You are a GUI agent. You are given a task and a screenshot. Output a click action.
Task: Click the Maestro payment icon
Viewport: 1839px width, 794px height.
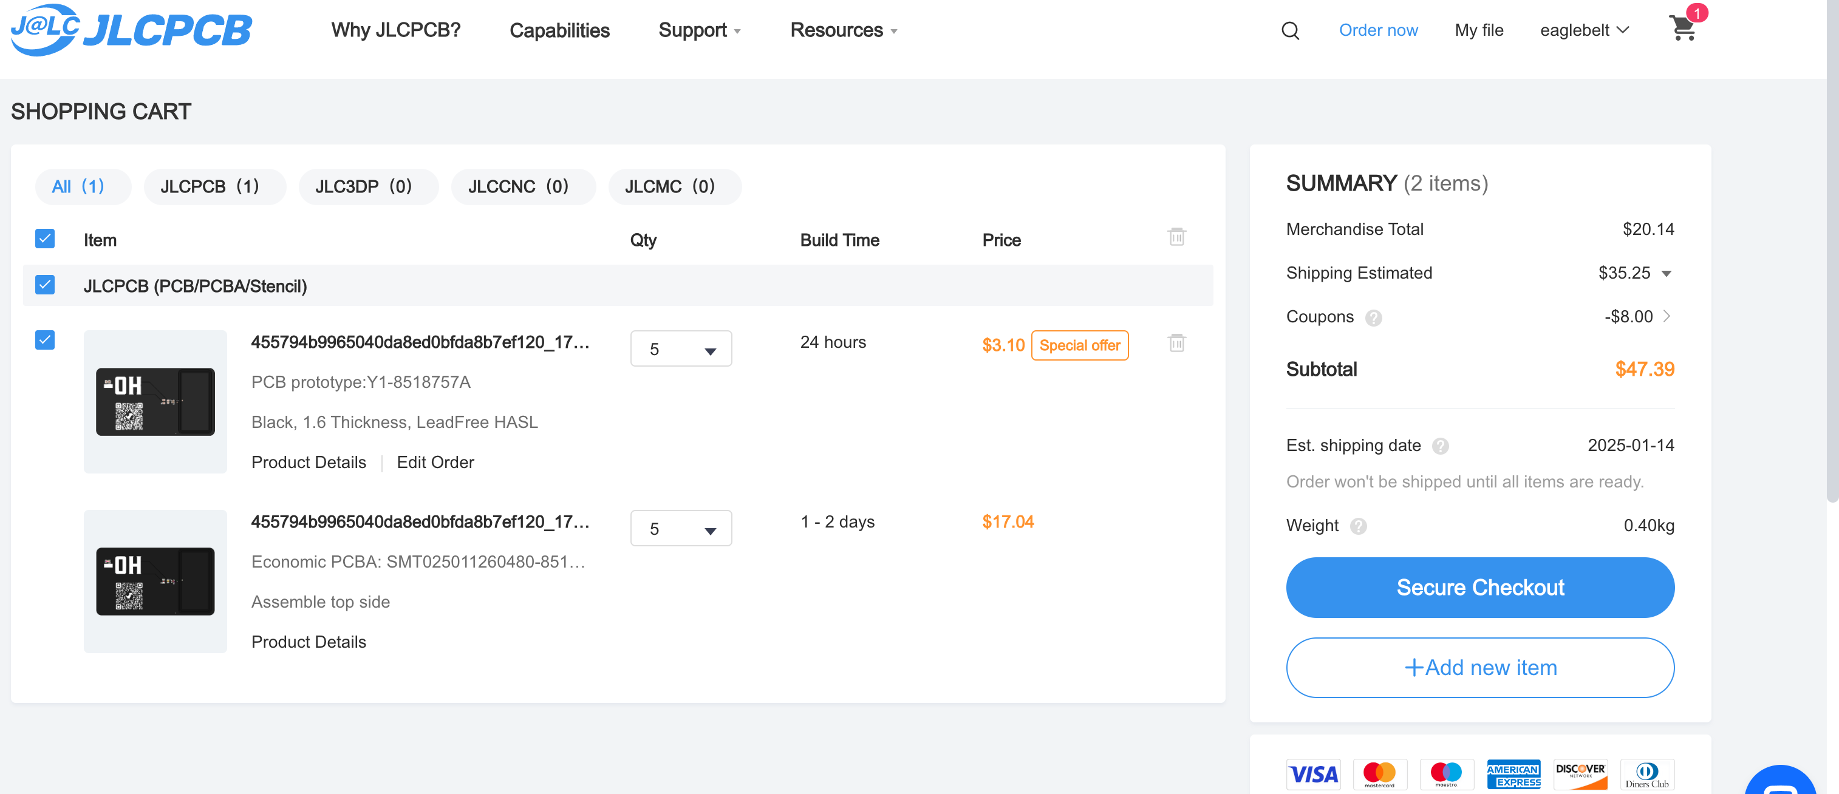pyautogui.click(x=1446, y=775)
